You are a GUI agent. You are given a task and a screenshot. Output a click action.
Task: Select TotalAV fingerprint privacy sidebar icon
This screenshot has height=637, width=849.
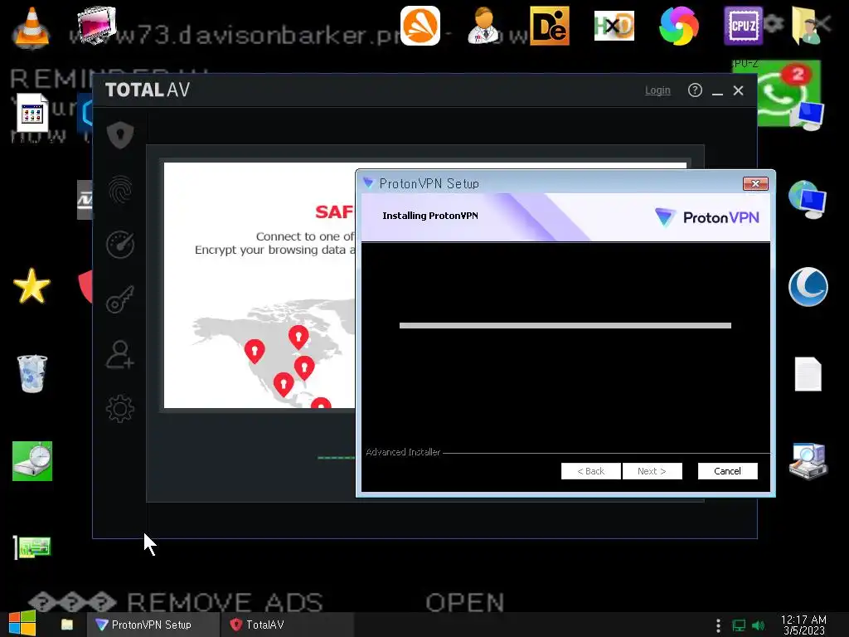tap(120, 190)
